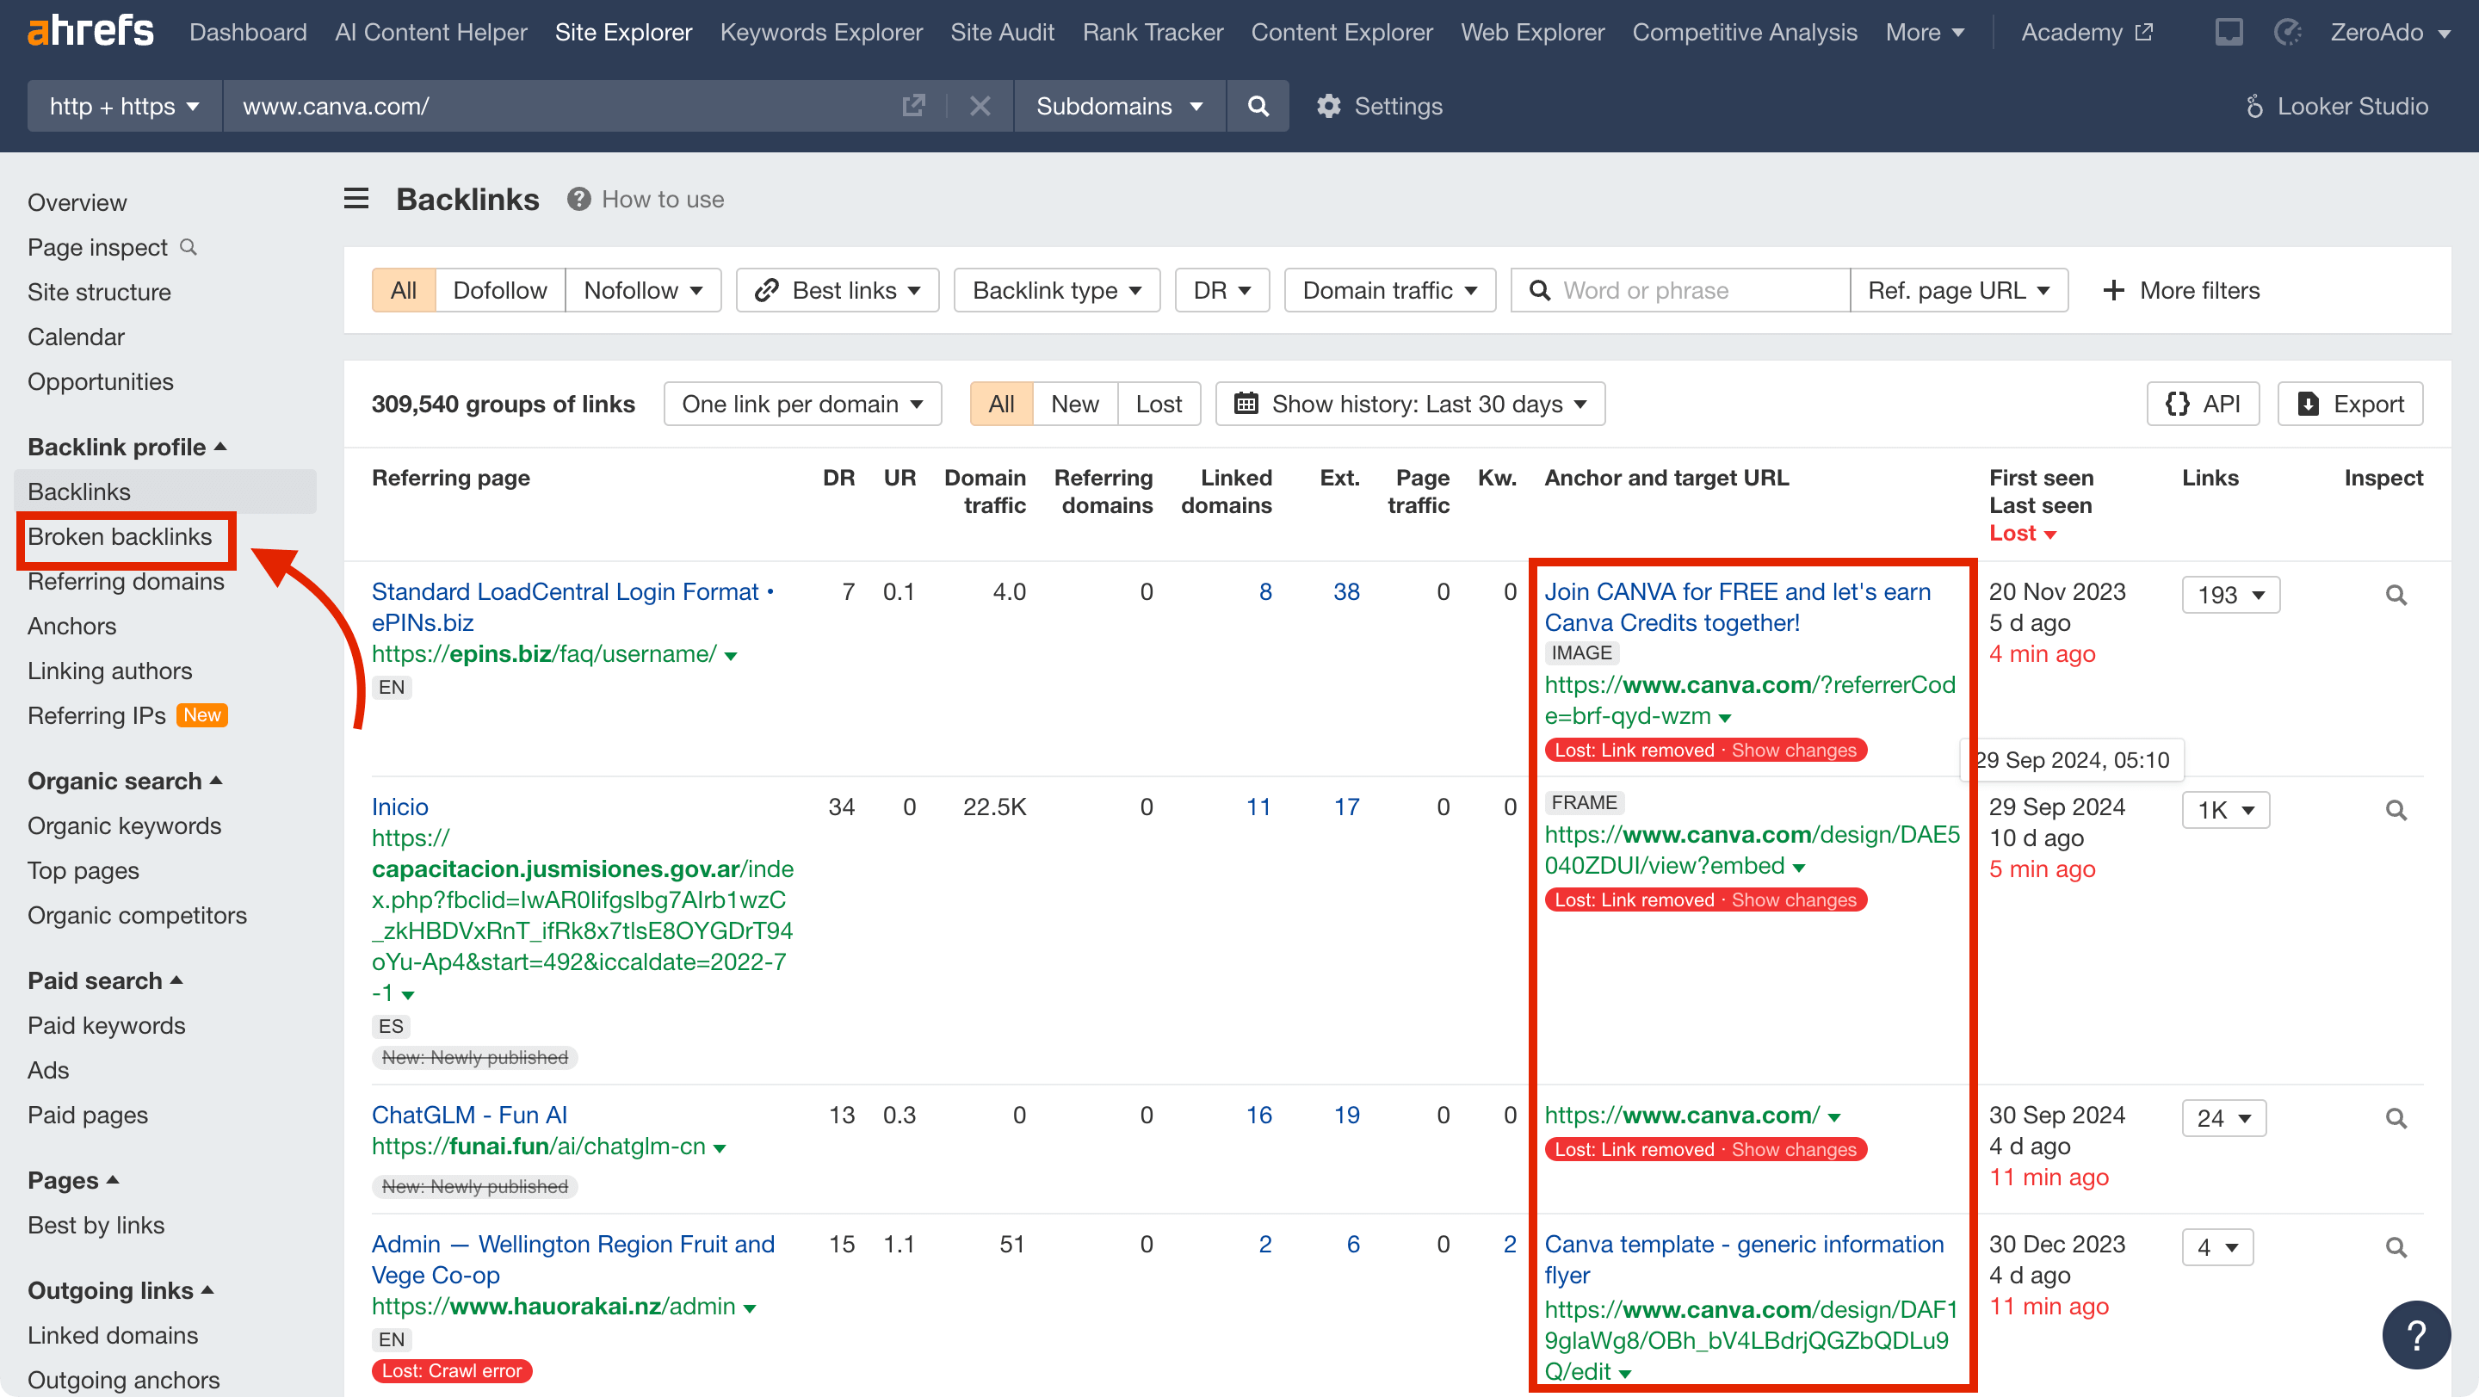Image resolution: width=2479 pixels, height=1397 pixels.
Task: Open the More menu in the navigation bar
Action: pos(1924,32)
